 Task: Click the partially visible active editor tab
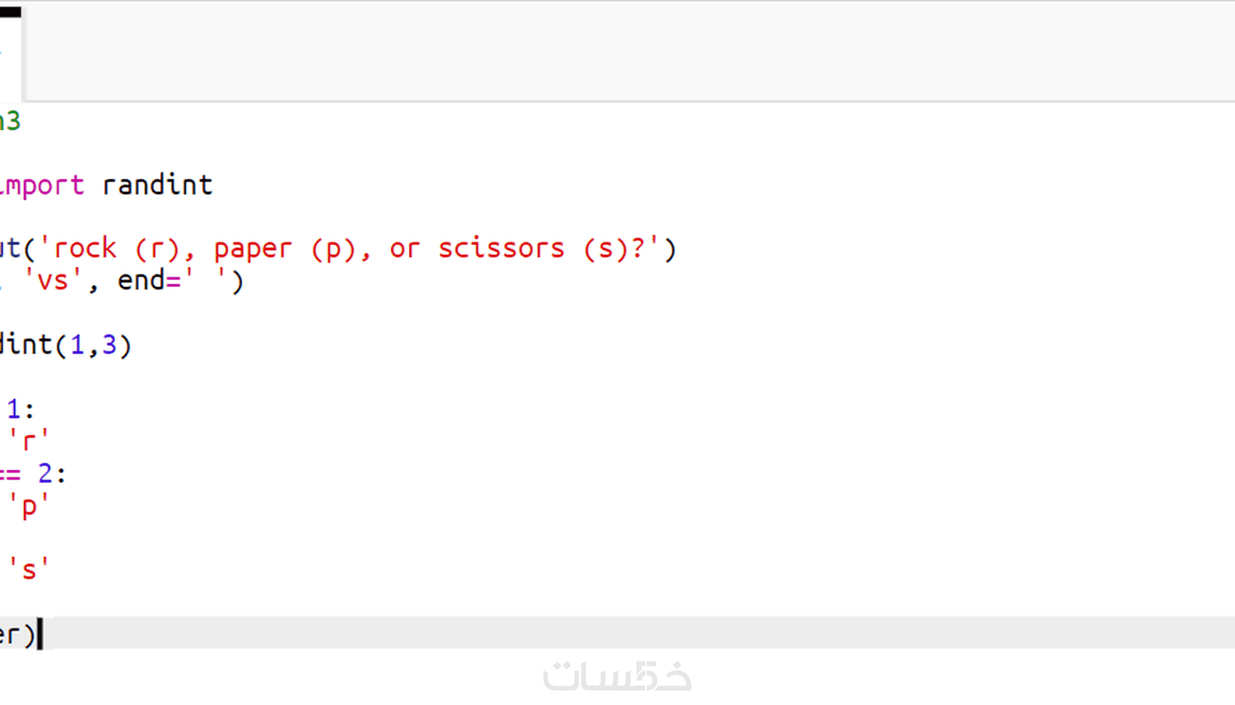pos(10,51)
